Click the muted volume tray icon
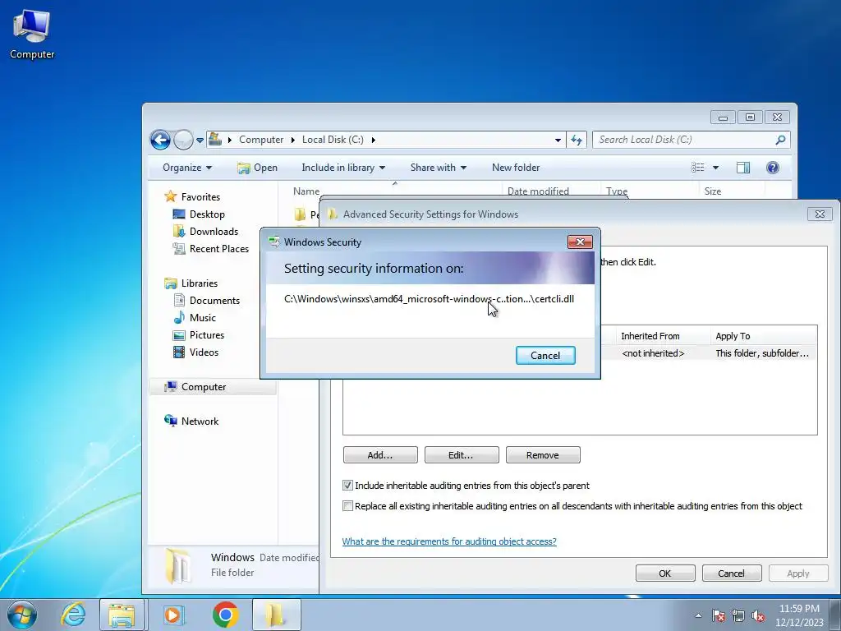The image size is (841, 631). point(758,615)
